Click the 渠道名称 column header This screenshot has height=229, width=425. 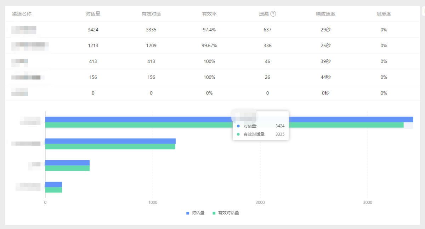point(22,14)
